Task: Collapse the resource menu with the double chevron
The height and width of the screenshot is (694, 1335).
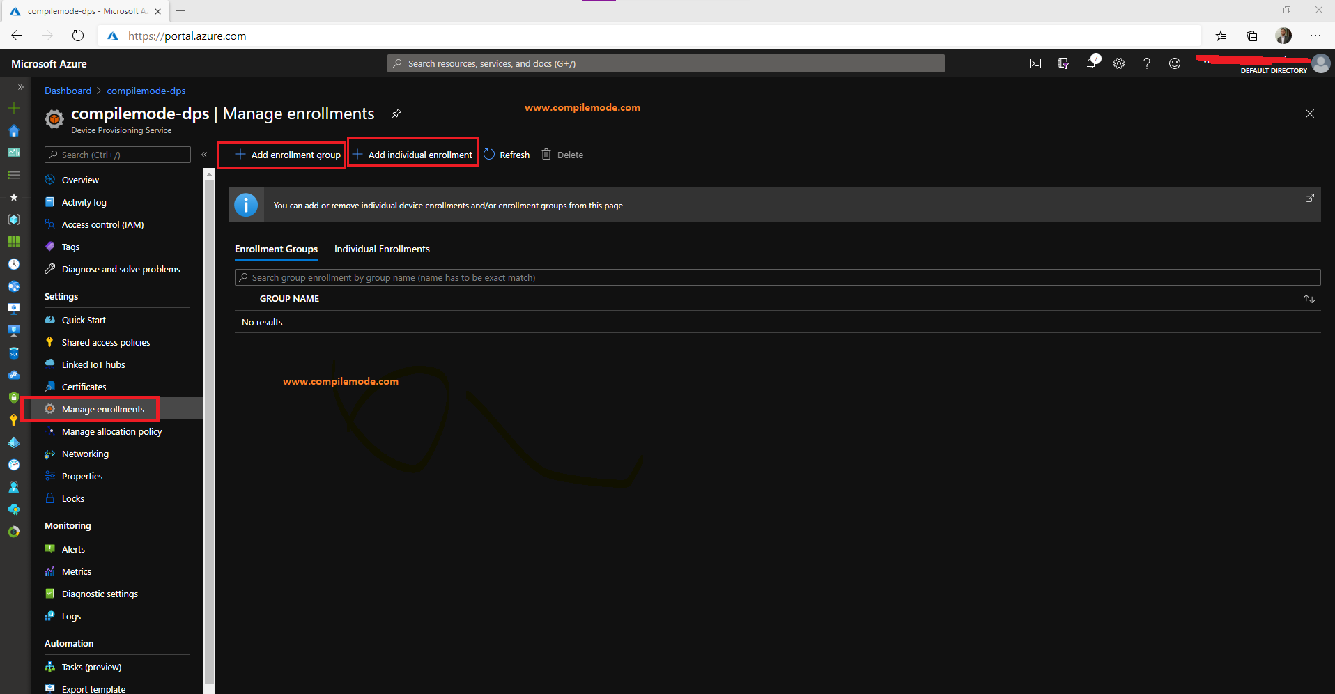Action: tap(204, 155)
